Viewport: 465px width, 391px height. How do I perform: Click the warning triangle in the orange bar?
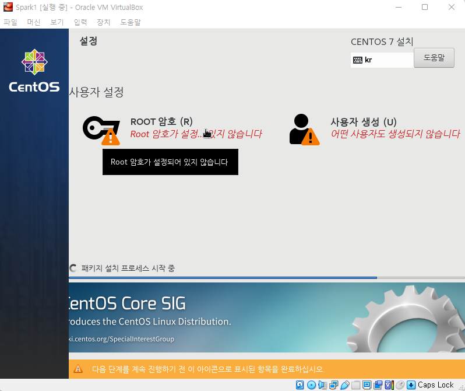(x=78, y=369)
